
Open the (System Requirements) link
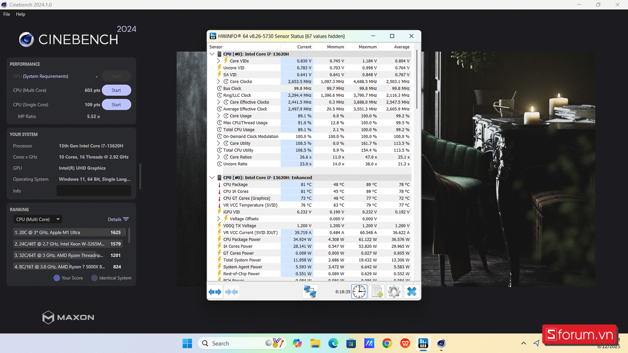(x=46, y=76)
